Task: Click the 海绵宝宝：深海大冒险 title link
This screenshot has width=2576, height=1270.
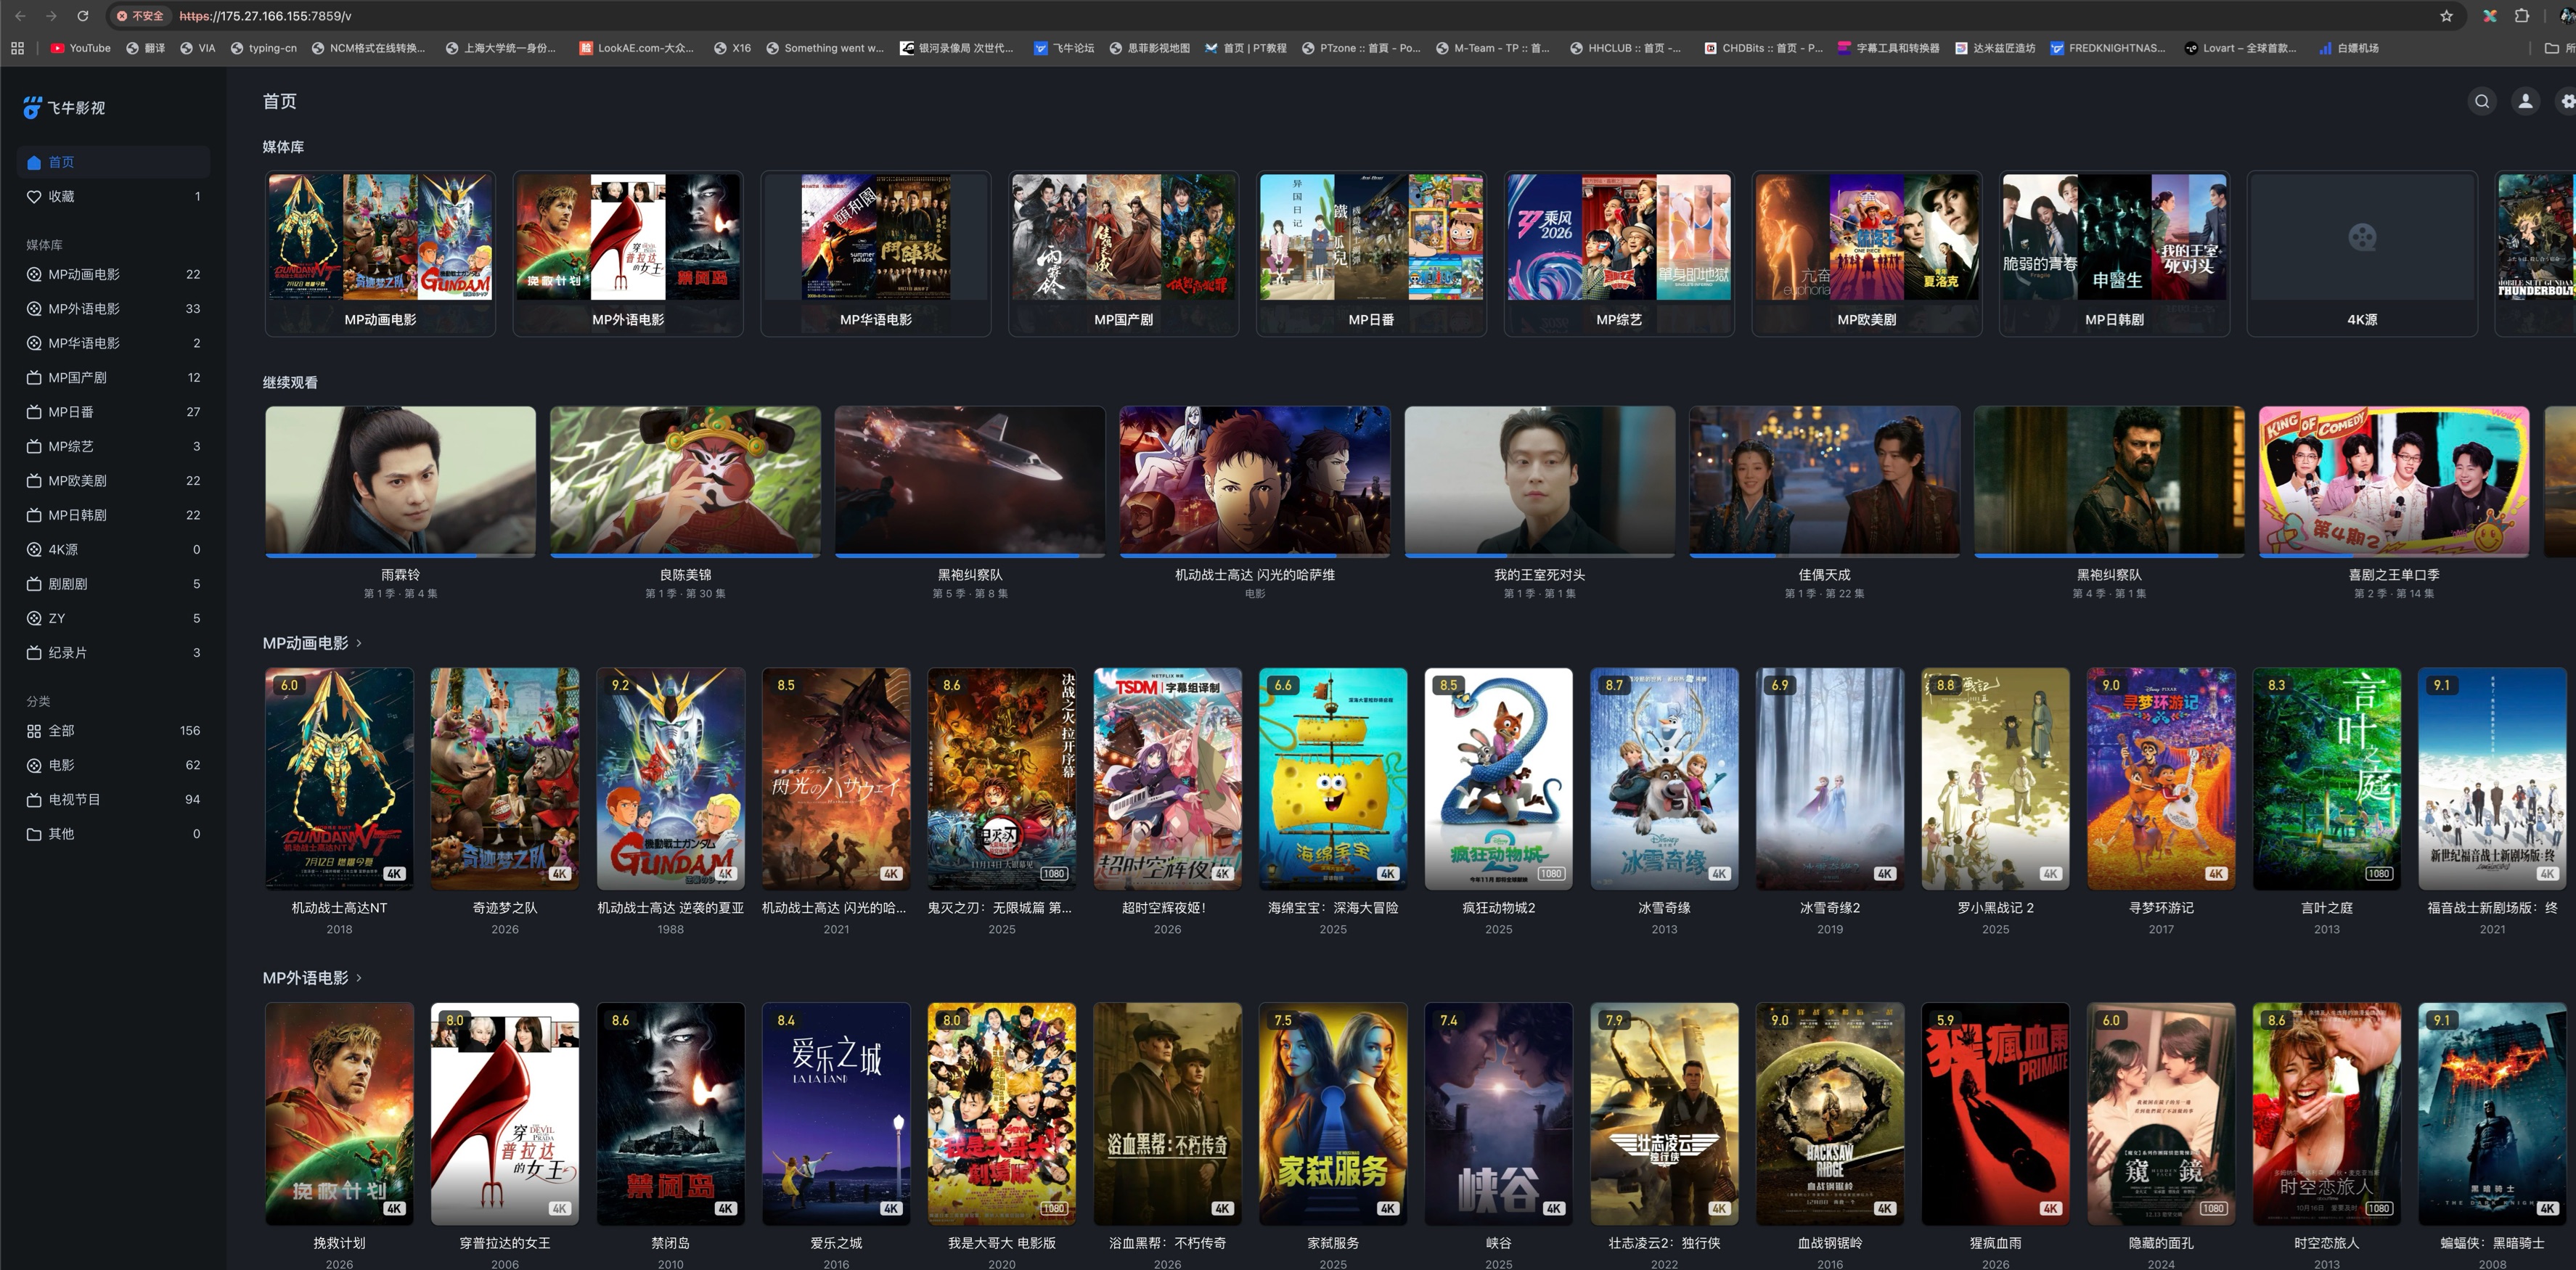Action: [1333, 908]
